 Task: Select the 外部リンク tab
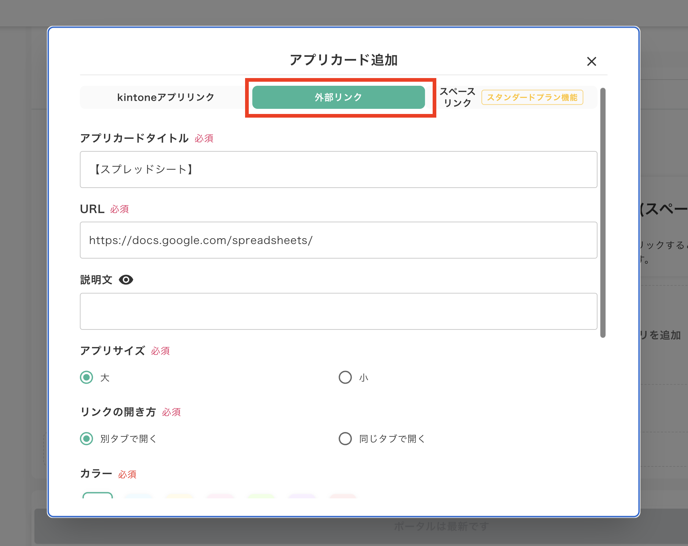[338, 97]
